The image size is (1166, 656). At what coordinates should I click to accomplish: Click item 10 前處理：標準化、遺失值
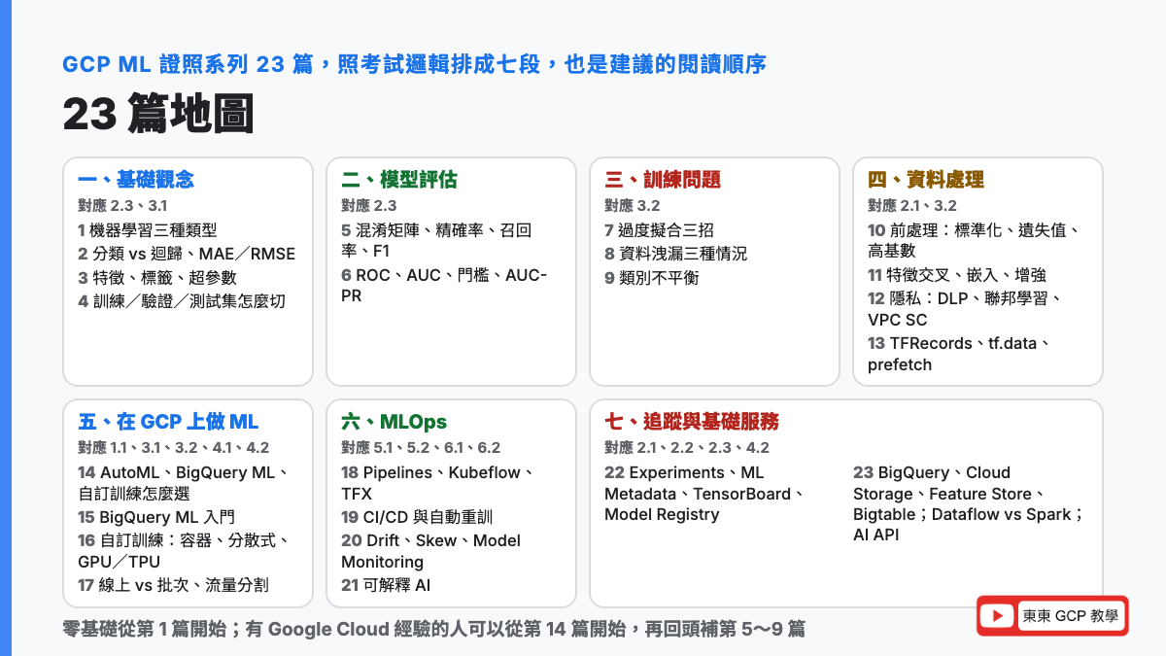975,241
